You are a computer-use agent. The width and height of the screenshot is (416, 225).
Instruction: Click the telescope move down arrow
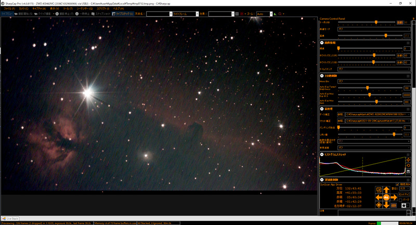point(386,205)
